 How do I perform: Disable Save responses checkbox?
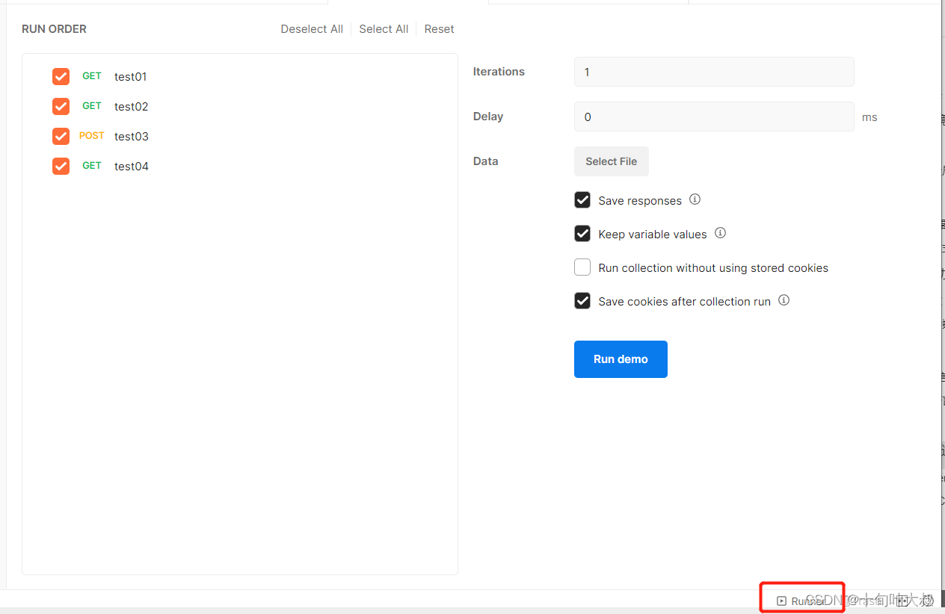(582, 200)
